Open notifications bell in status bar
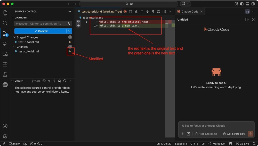Screen dimensions: 258x146 coord(254,144)
